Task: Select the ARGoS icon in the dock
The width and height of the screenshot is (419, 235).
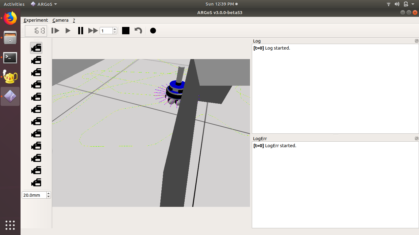Action: [10, 96]
